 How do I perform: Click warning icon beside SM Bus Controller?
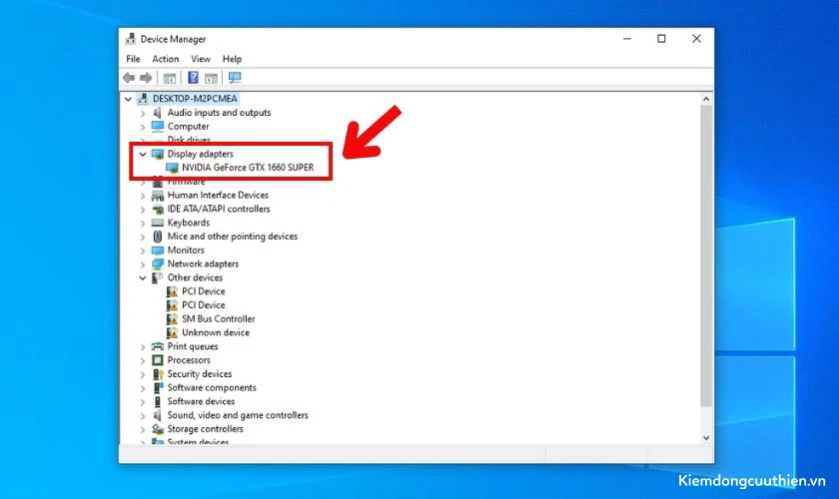172,319
